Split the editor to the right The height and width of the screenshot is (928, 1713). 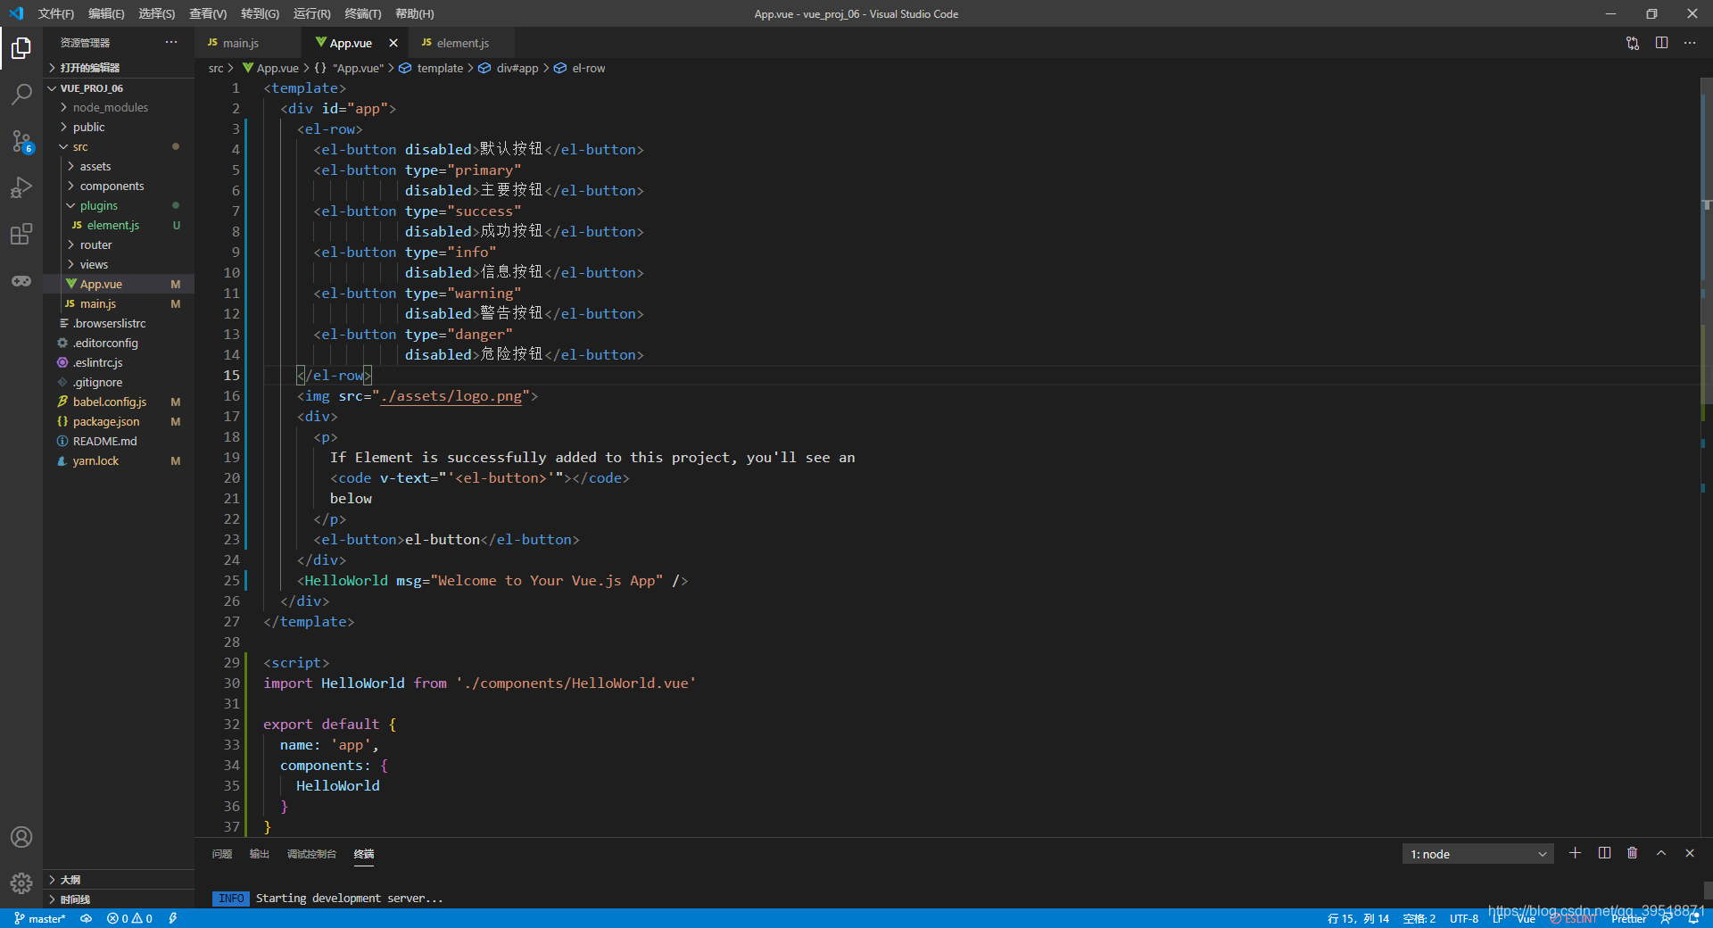pyautogui.click(x=1661, y=43)
